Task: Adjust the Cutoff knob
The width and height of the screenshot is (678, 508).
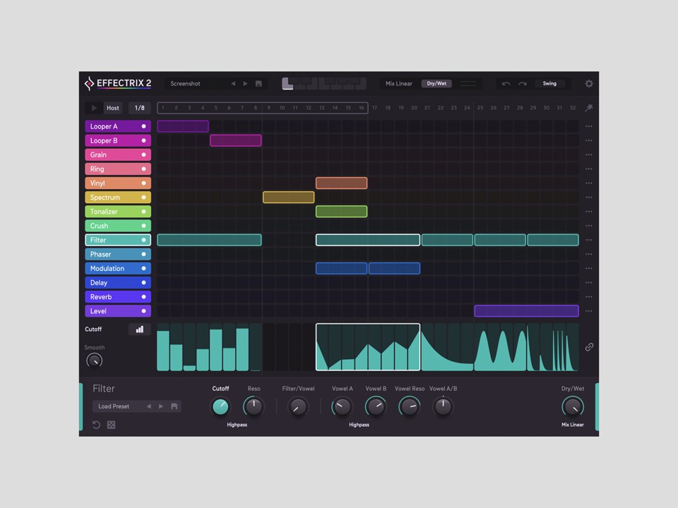Action: coord(220,406)
